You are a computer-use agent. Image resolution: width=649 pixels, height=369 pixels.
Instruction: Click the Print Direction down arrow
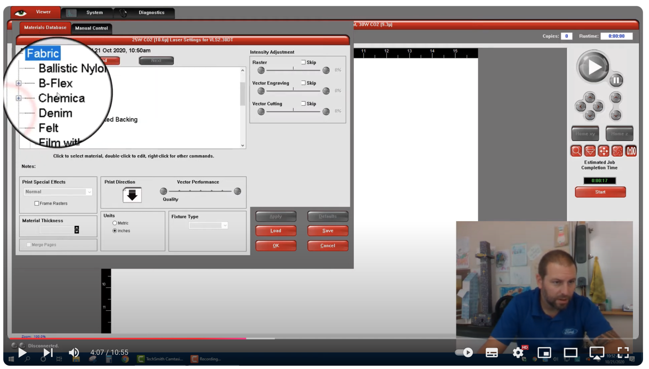click(132, 195)
